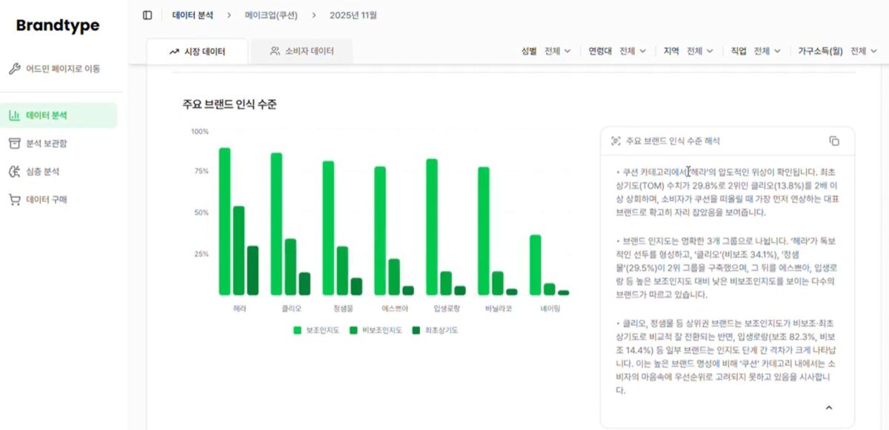The width and height of the screenshot is (889, 430).
Task: Toggle 비보조인지도 legend series
Action: point(376,330)
